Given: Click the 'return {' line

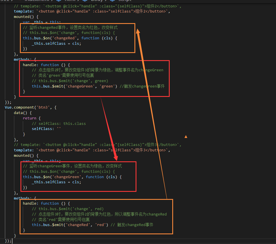Looking at the screenshot, I should point(32,118).
